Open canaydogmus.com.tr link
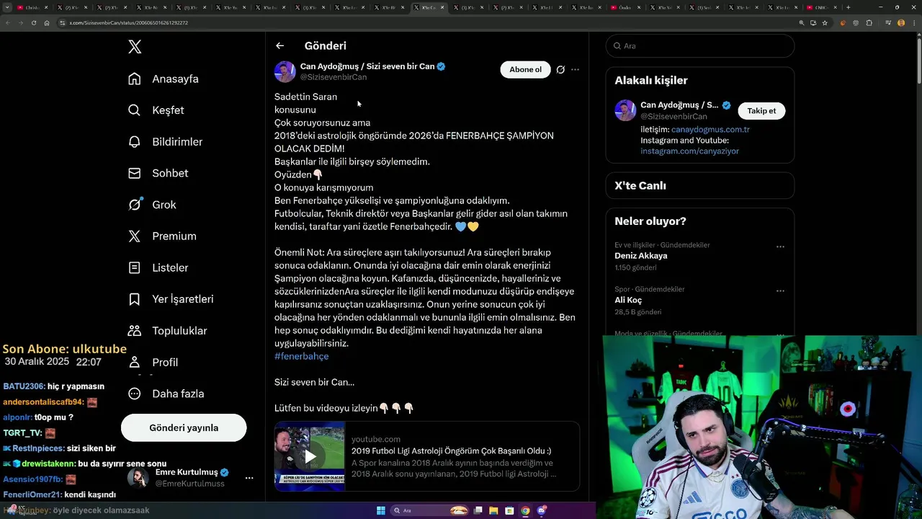The height and width of the screenshot is (519, 922). click(710, 130)
